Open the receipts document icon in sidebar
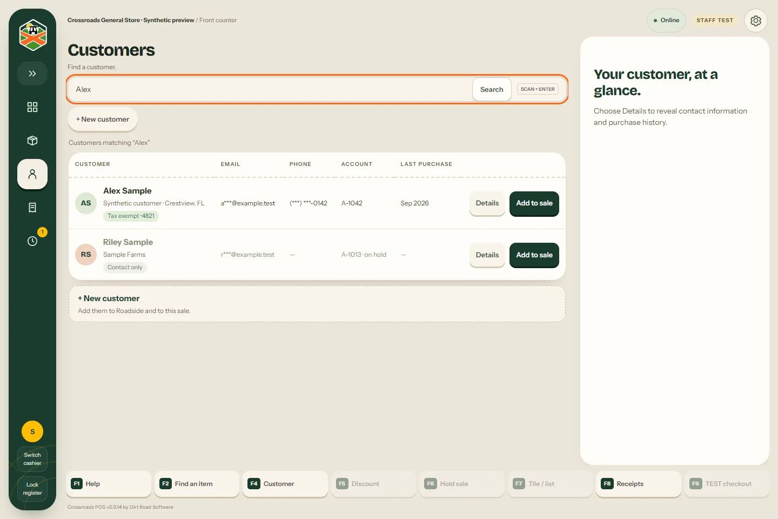The width and height of the screenshot is (778, 519). tap(32, 208)
